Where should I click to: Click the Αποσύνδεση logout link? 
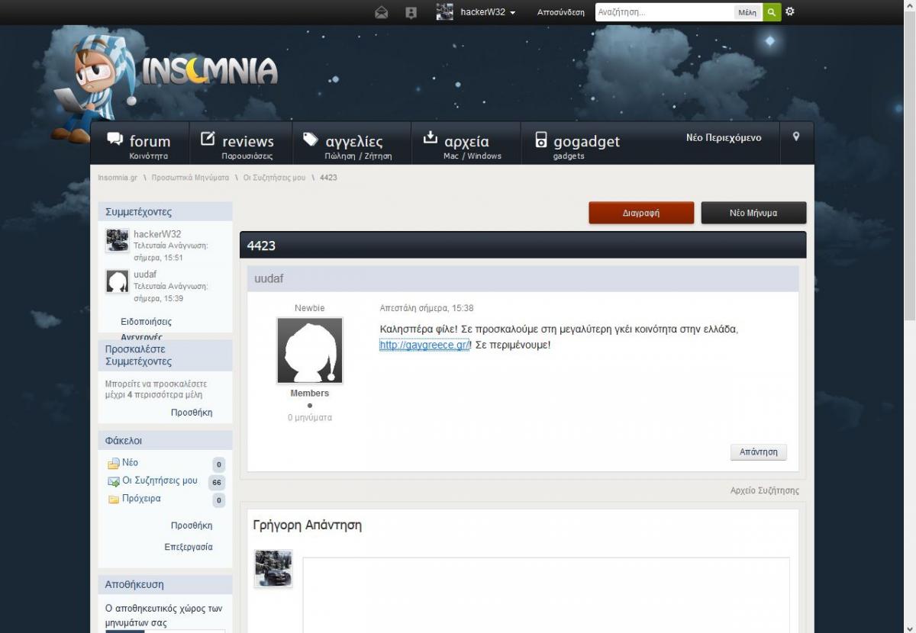pyautogui.click(x=560, y=12)
